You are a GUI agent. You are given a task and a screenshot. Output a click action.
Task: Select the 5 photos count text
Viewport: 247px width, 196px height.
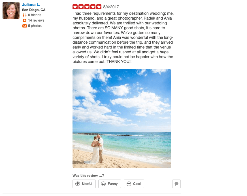35,26
